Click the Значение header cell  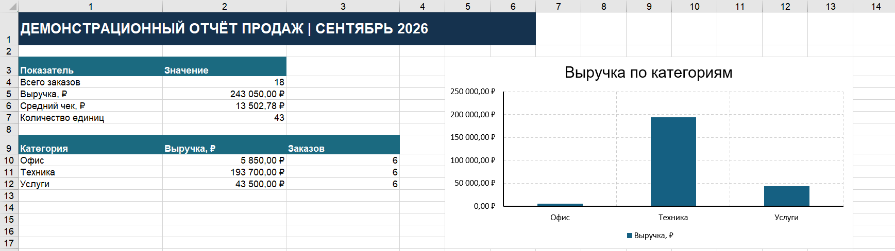coord(225,66)
